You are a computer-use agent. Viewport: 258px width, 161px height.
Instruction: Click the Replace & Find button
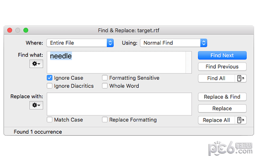pyautogui.click(x=222, y=97)
